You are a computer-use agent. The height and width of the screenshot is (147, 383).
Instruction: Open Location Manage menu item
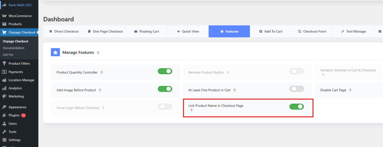[19, 80]
